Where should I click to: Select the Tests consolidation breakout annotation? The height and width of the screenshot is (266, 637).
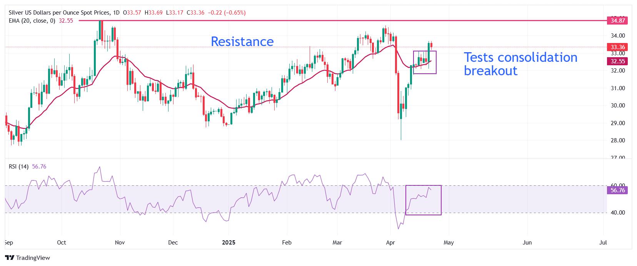[x=520, y=64]
